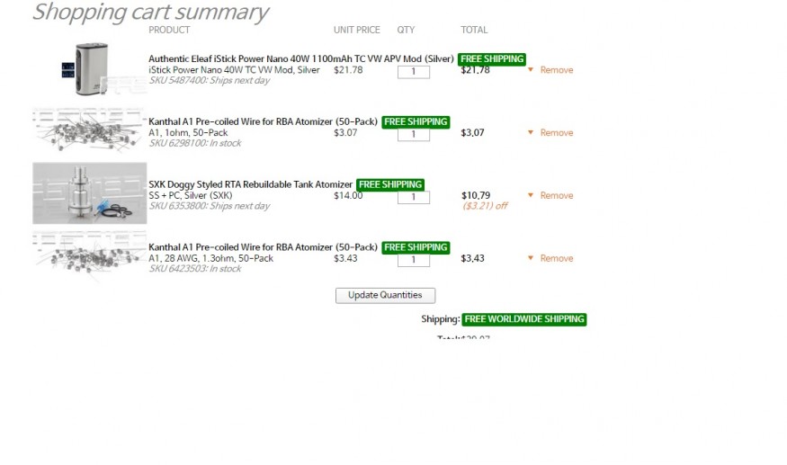The height and width of the screenshot is (465, 787).
Task: Edit quantity field for SXK Doggy atomizer
Action: (x=414, y=198)
